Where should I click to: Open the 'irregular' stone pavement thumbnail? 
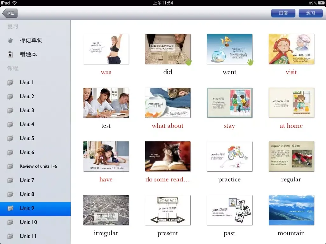106,210
